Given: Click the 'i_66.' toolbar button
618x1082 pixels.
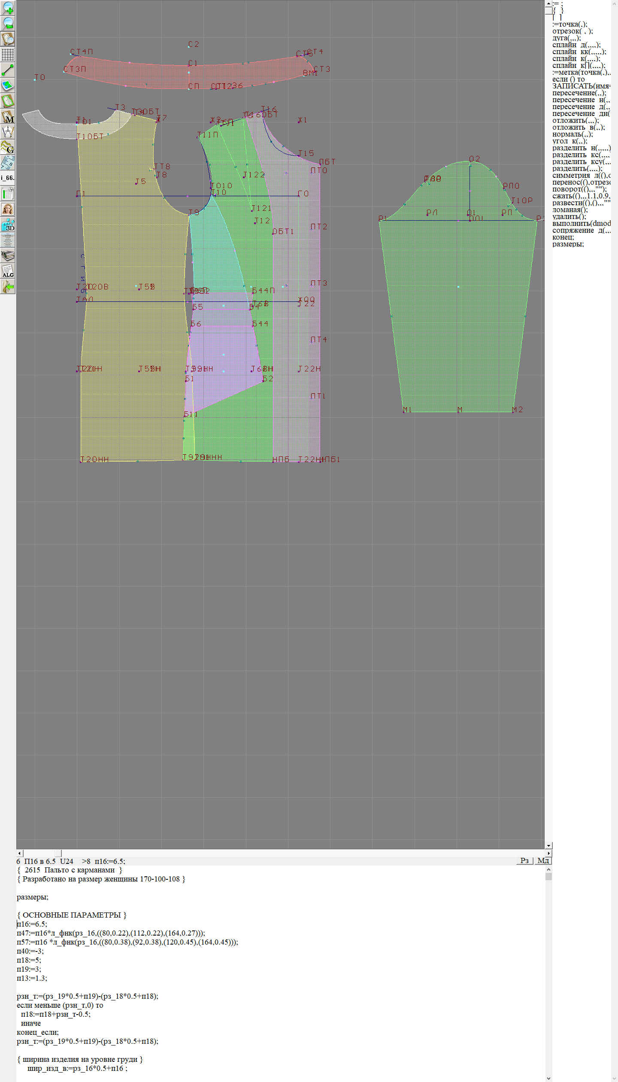Looking at the screenshot, I should pos(8,178).
